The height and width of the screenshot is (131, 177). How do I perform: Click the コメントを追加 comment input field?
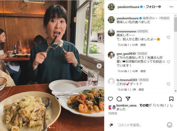click(x=142, y=125)
